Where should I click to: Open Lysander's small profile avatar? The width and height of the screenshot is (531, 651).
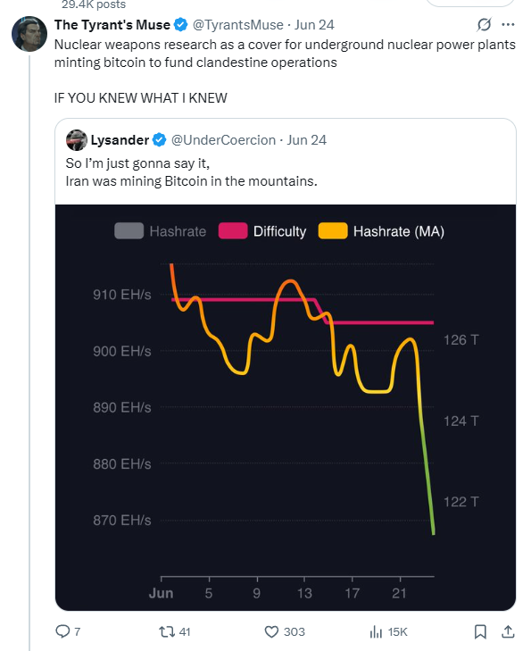coord(77,140)
